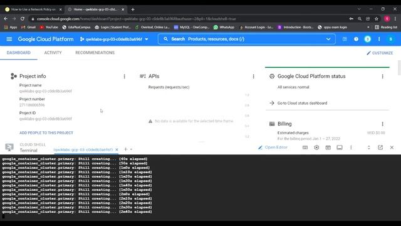Open Cloud Shell terminal settings gear
The image size is (401, 226).
(x=316, y=148)
